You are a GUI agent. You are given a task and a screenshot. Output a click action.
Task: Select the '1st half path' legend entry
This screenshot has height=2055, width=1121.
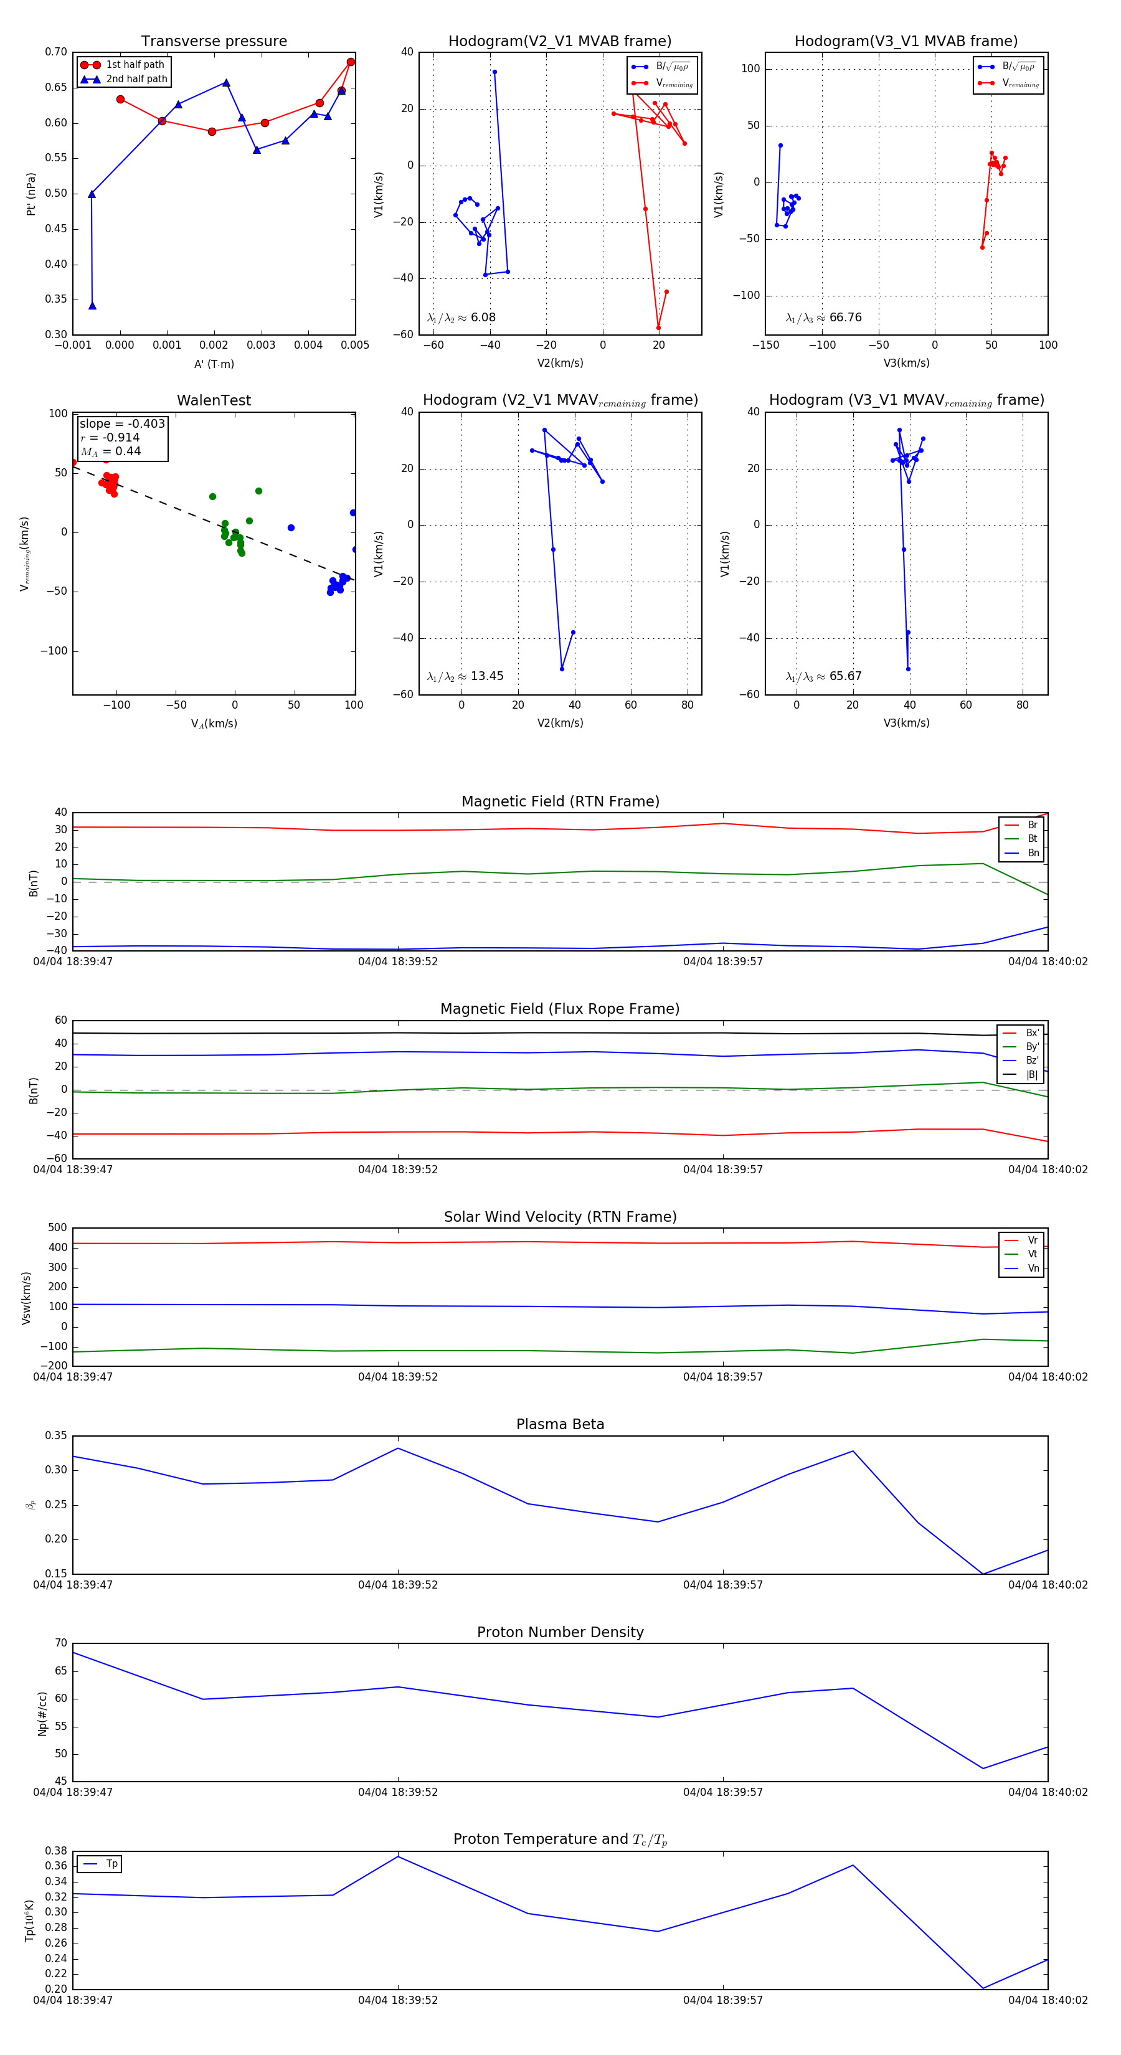point(123,65)
